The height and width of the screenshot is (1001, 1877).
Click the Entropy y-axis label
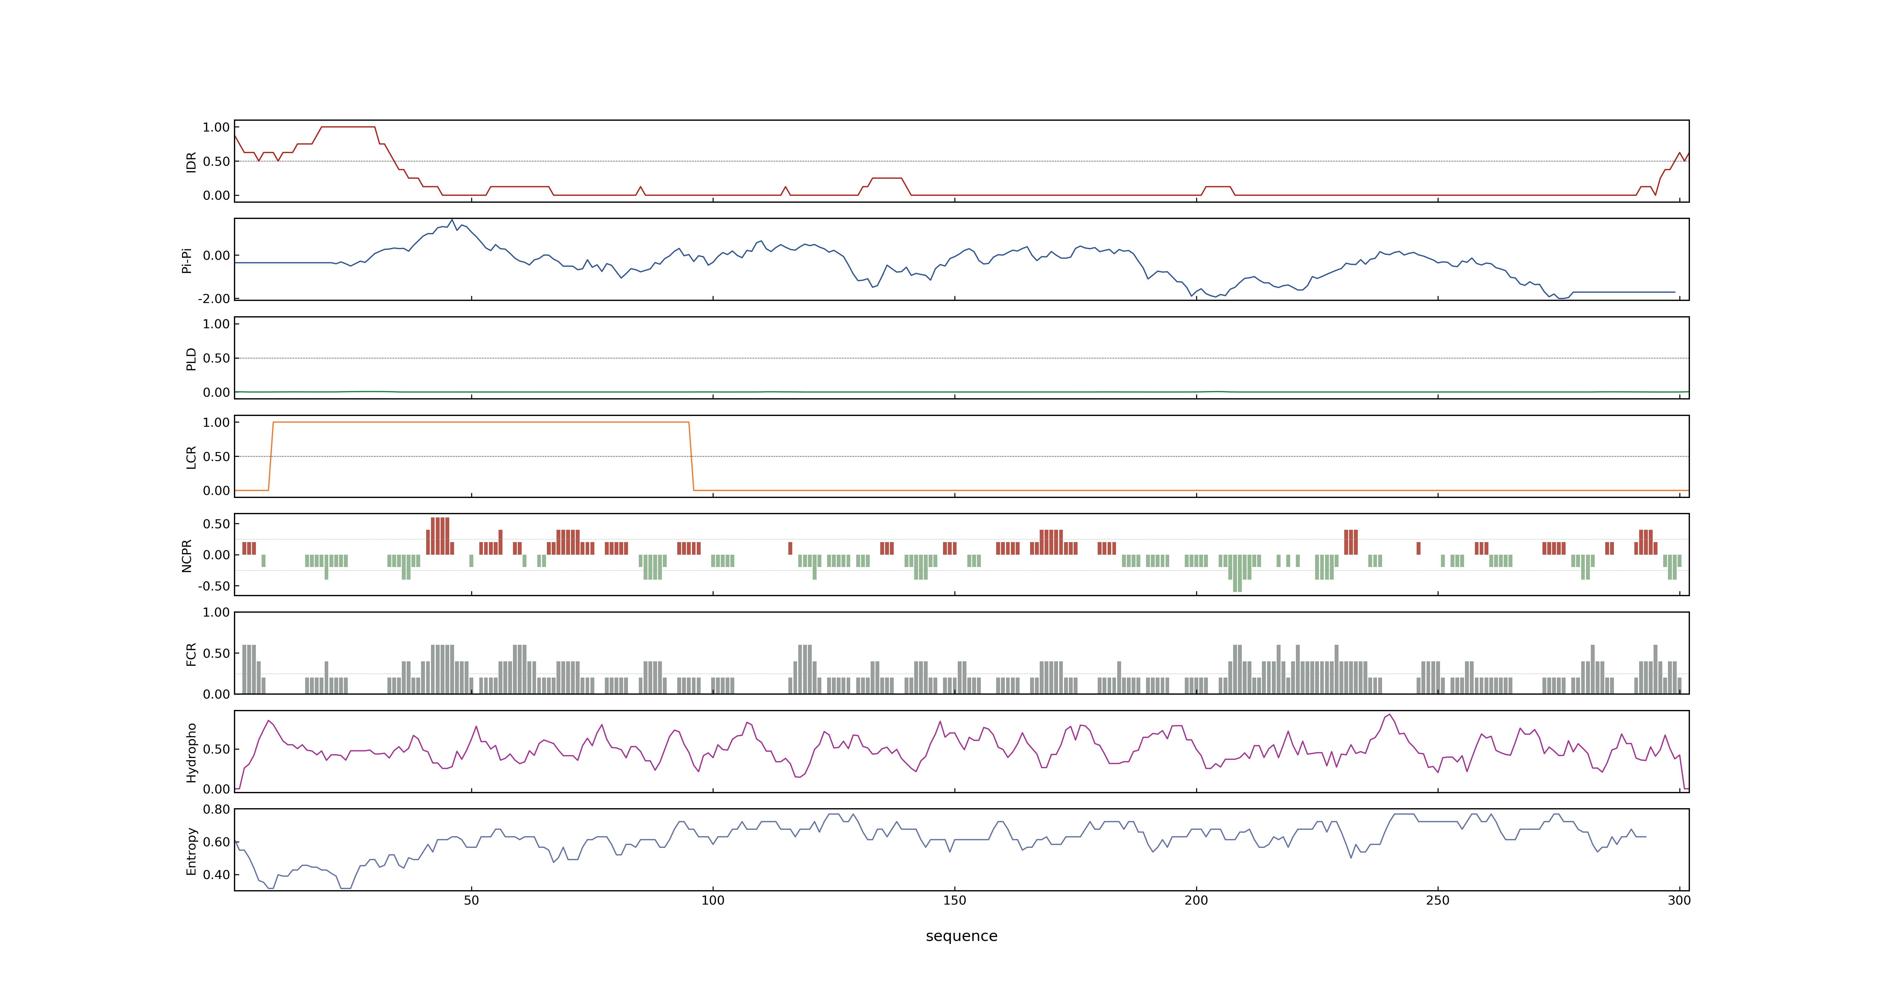point(191,850)
